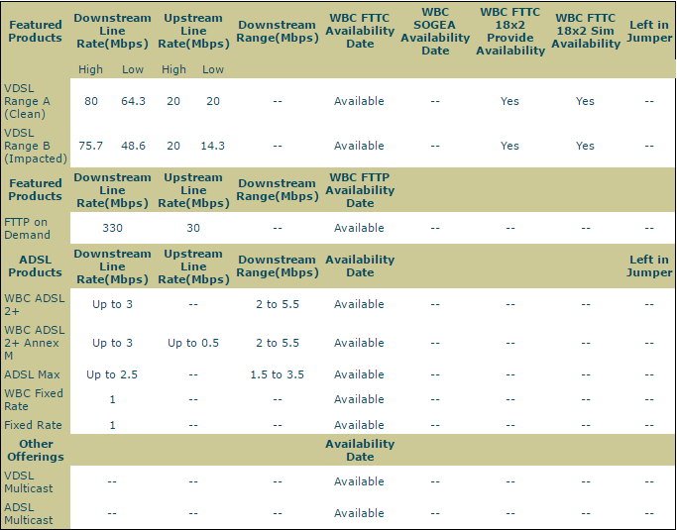Viewport: 677px width, 530px height.
Task: Select the VDSL Range A (Clean) row label
Action: point(27,101)
